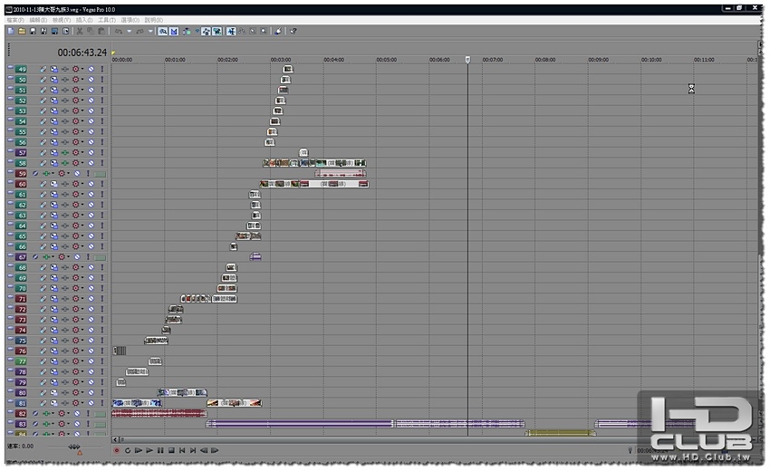Click 00:03:00 on the time ruler

click(281, 60)
